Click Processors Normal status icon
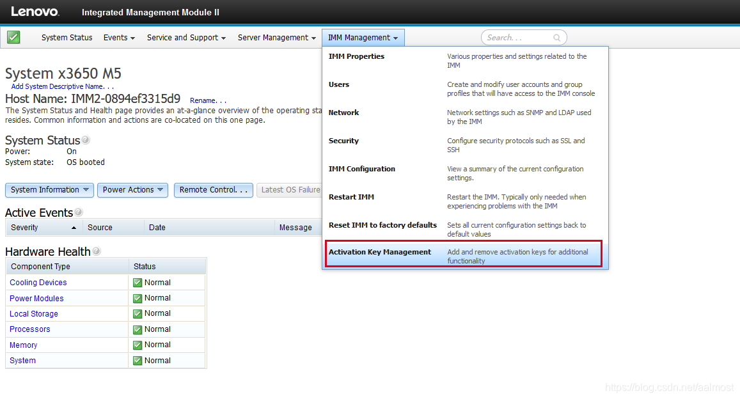This screenshot has height=399, width=740. point(138,329)
